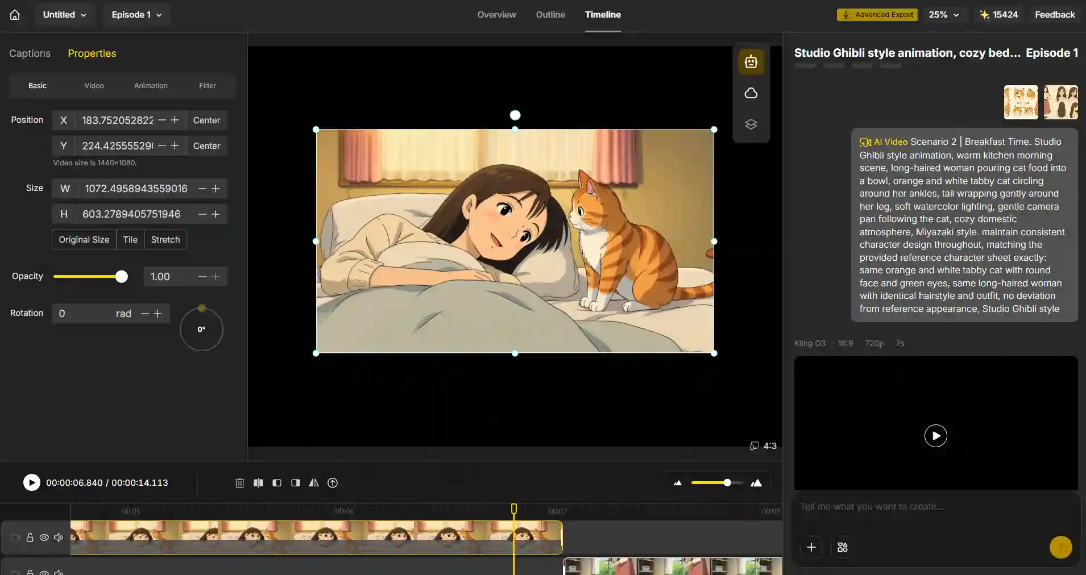Center the clip horizontally via X Center
The image size is (1086, 575).
(206, 120)
